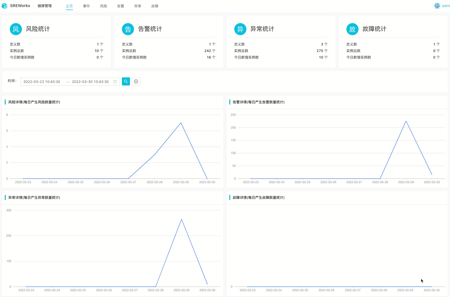Click the admin user avatar icon
This screenshot has width=450, height=297.
pyautogui.click(x=437, y=6)
